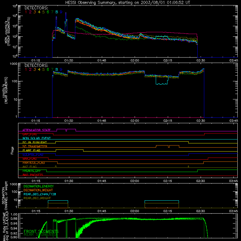Select orange detector 3 in front segments legend
Viewport: 241px width, 241px height.
click(x=35, y=12)
